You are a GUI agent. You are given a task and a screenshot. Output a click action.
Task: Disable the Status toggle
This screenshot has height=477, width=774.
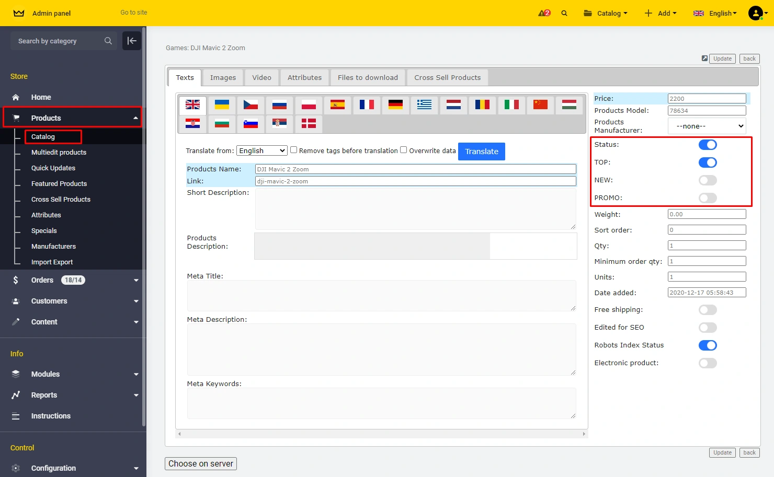pyautogui.click(x=708, y=145)
